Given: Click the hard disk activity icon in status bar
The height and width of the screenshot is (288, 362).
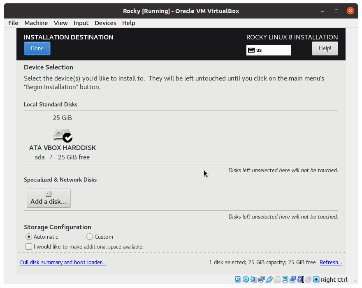Looking at the screenshot, I should click(238, 279).
